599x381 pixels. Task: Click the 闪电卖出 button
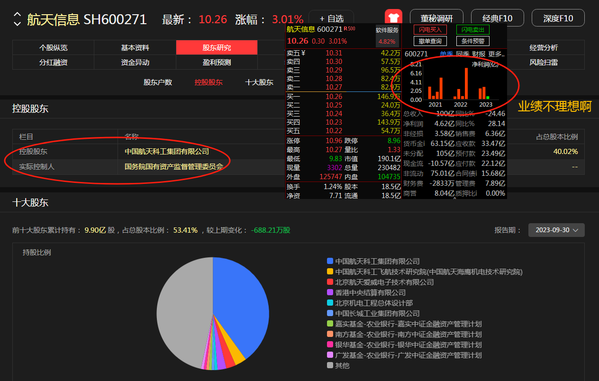click(x=473, y=29)
